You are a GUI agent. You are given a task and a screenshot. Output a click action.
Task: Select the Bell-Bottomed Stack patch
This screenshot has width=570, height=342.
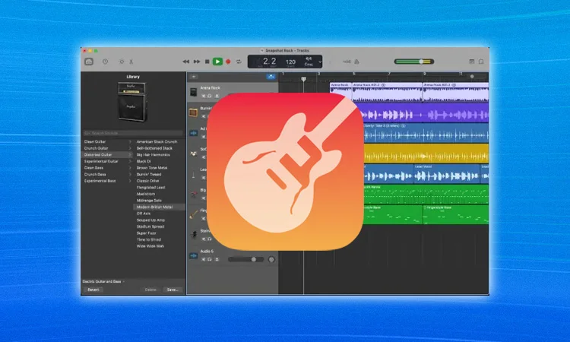click(154, 148)
